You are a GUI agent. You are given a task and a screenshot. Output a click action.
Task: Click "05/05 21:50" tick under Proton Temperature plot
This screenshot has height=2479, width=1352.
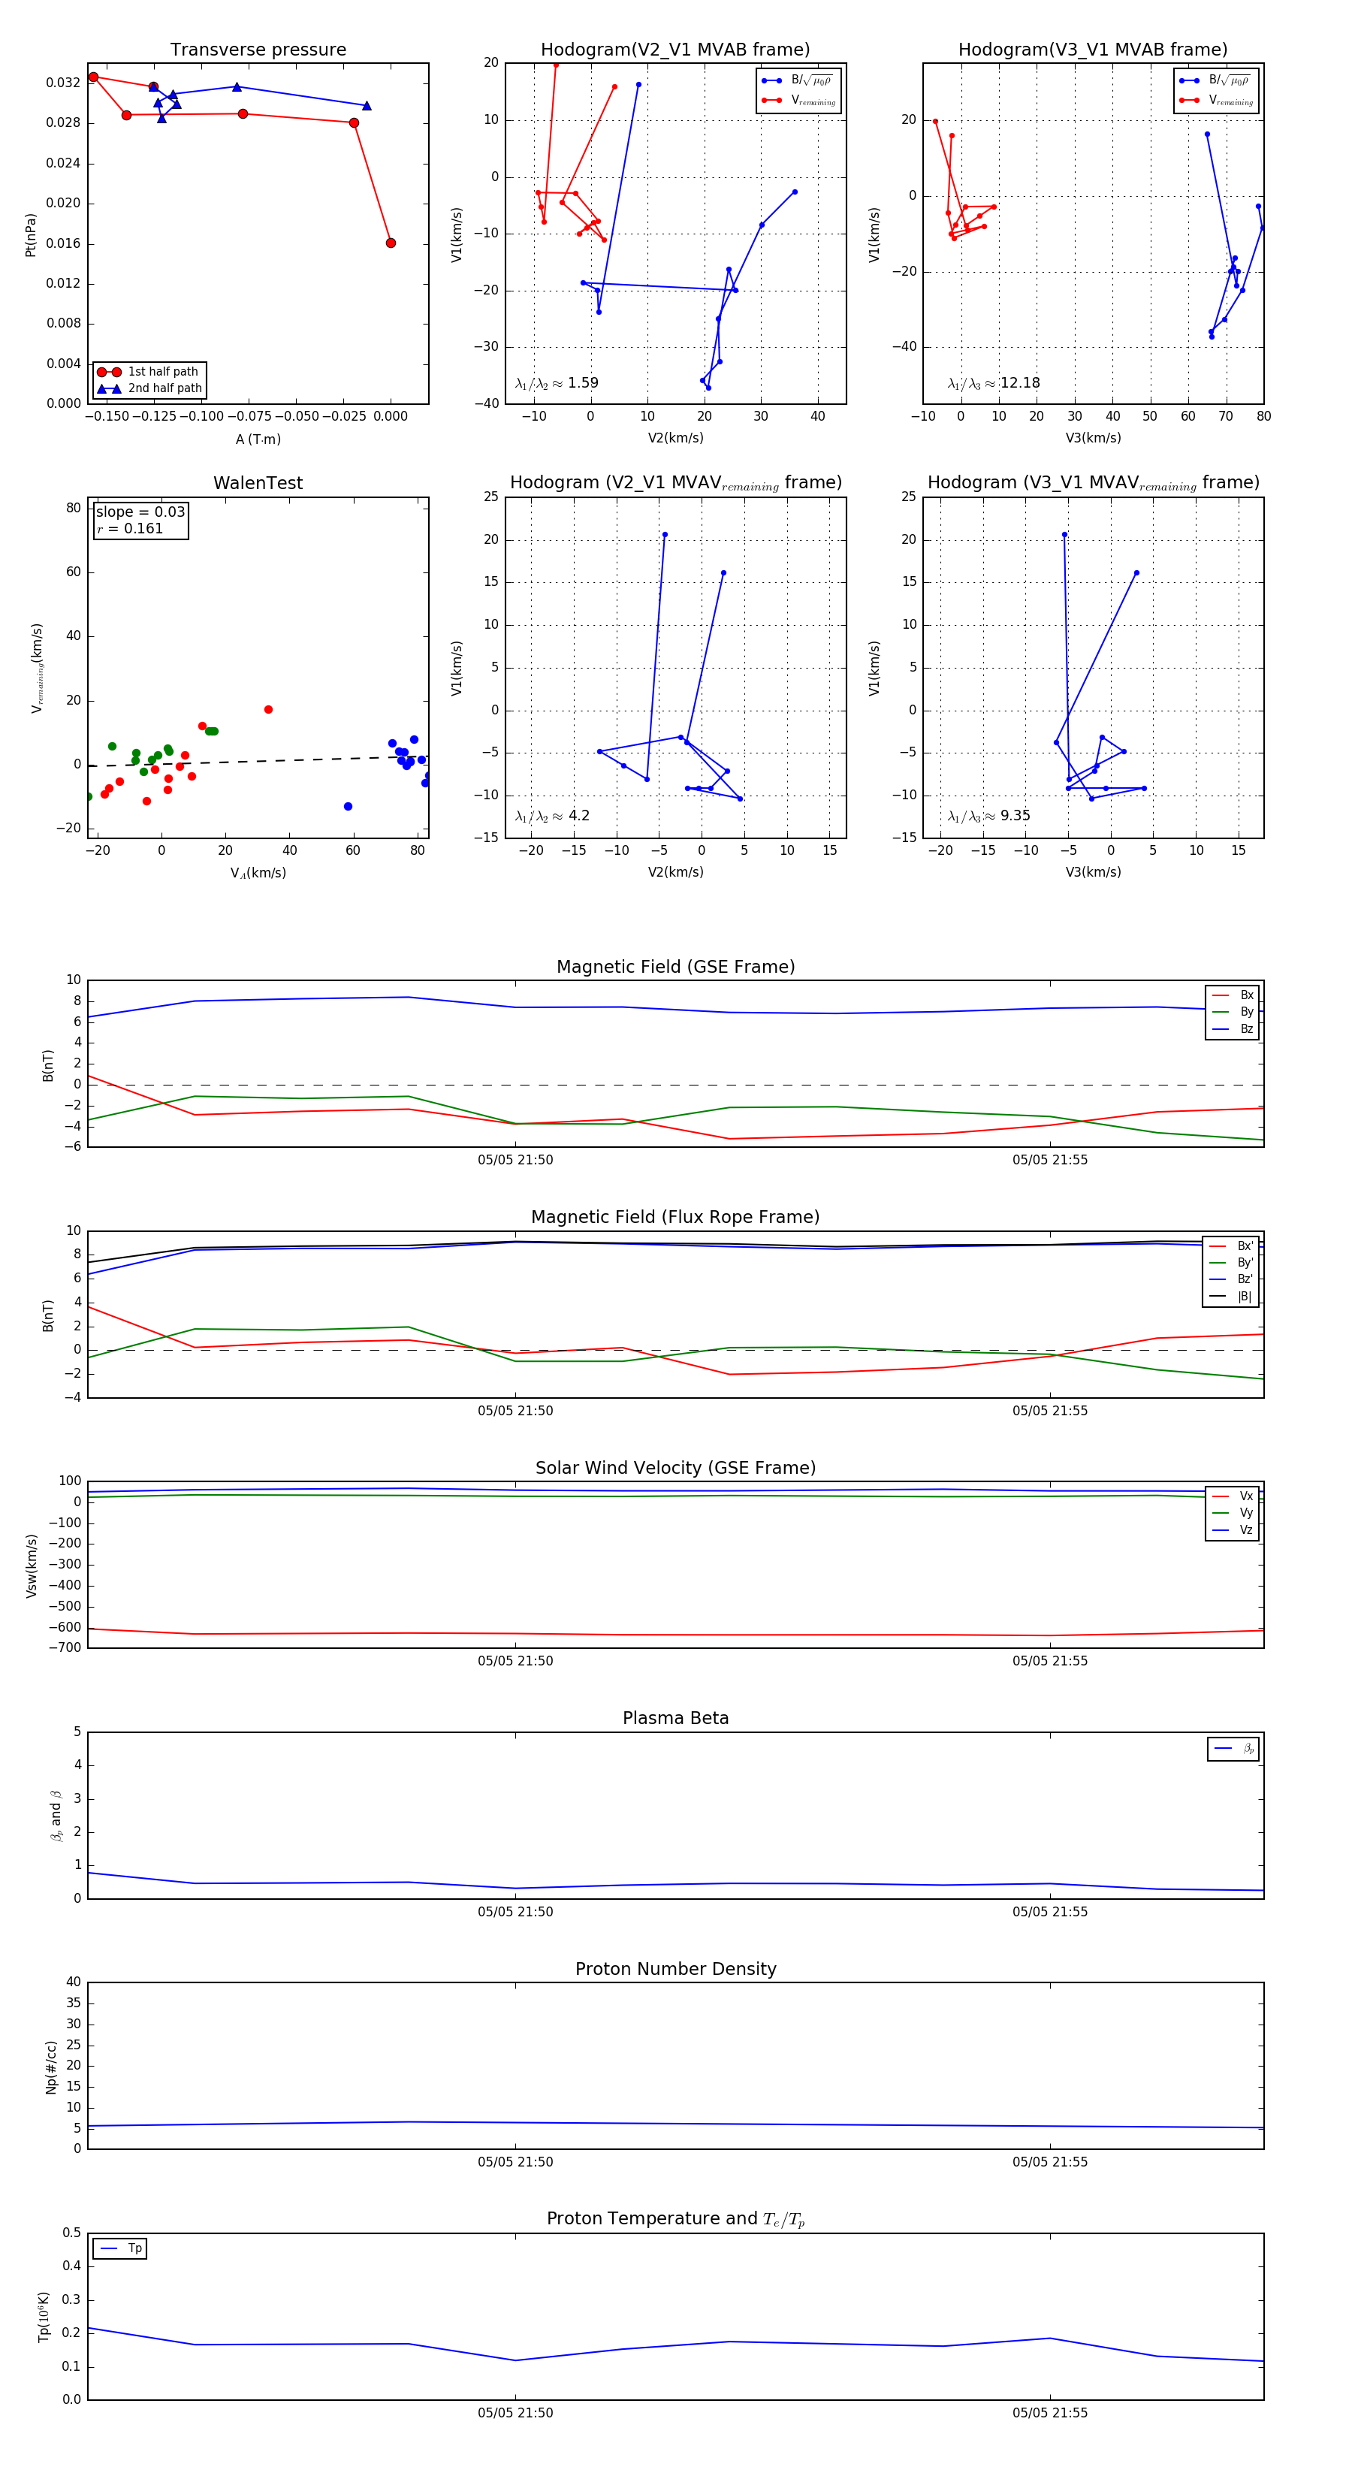click(x=515, y=2413)
